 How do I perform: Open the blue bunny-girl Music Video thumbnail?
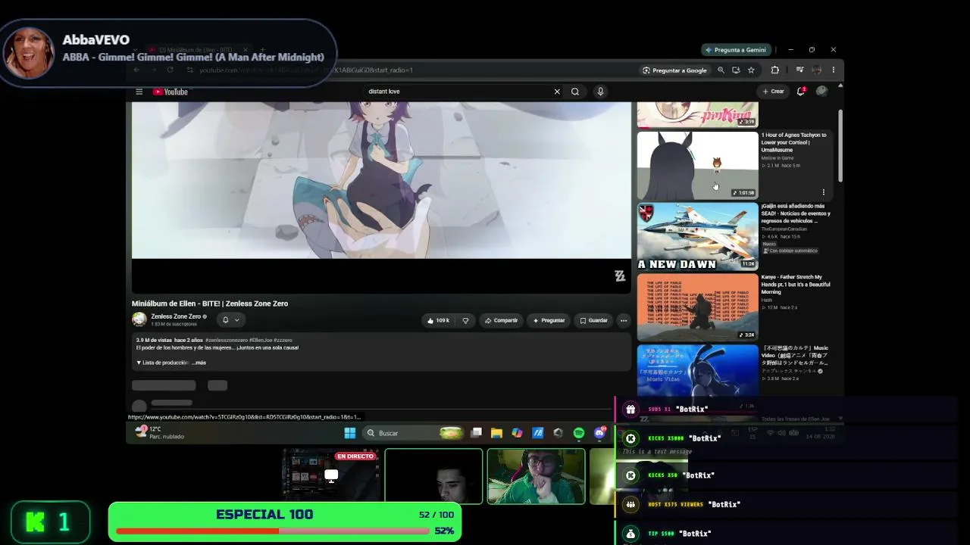(x=697, y=369)
